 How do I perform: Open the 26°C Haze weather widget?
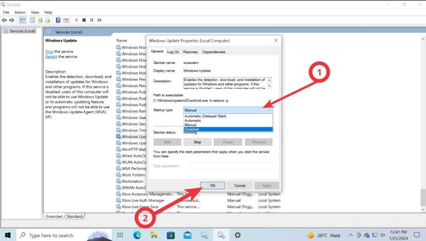point(324,235)
